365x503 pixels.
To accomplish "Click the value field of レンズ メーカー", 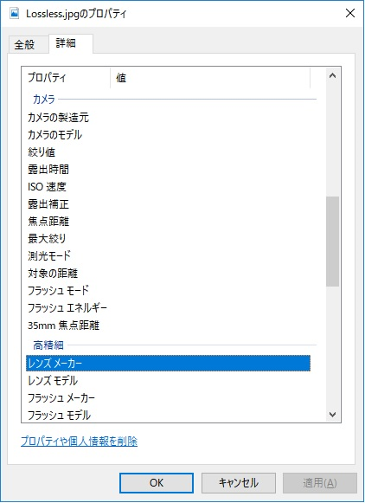I will coord(210,363).
